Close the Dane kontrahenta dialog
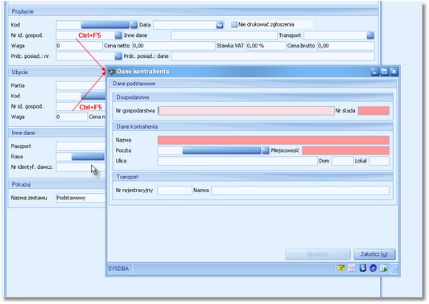 pyautogui.click(x=394, y=72)
